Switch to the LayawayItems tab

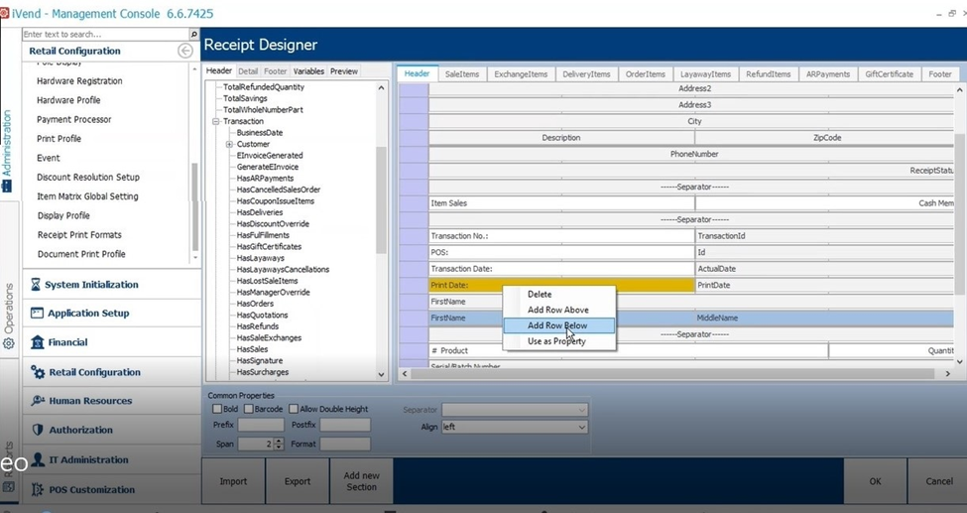pyautogui.click(x=705, y=74)
